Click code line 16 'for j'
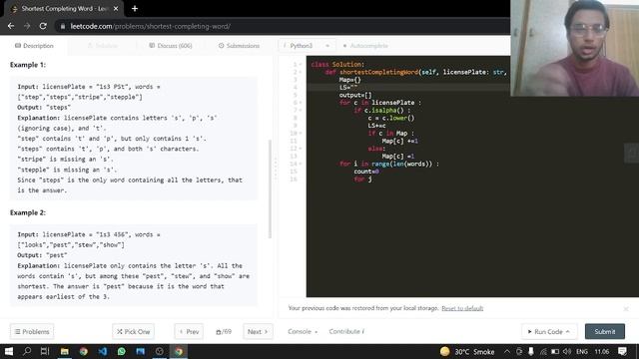Image resolution: width=639 pixels, height=359 pixels. pyautogui.click(x=362, y=179)
